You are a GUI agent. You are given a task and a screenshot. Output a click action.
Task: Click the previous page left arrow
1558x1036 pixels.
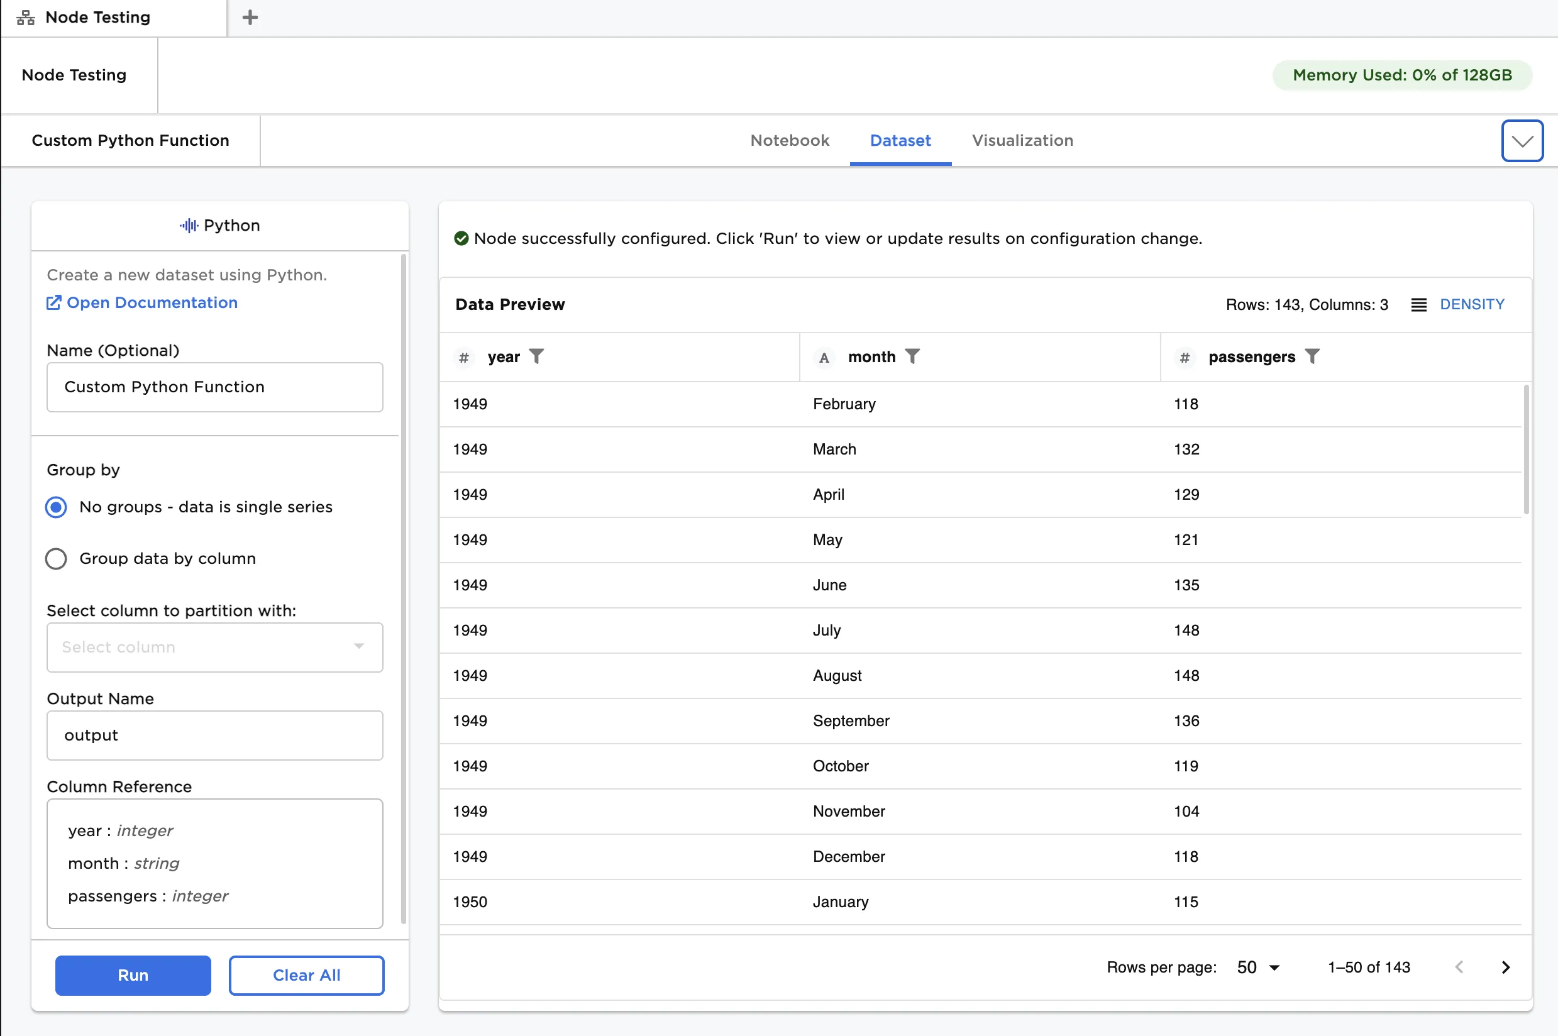point(1459,967)
